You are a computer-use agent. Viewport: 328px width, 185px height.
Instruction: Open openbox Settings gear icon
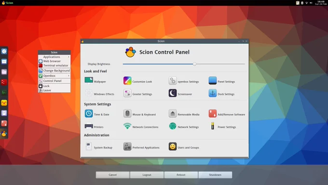(173, 81)
